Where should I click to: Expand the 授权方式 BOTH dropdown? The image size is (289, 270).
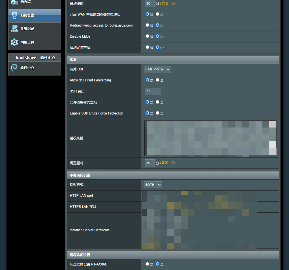pyautogui.click(x=153, y=185)
